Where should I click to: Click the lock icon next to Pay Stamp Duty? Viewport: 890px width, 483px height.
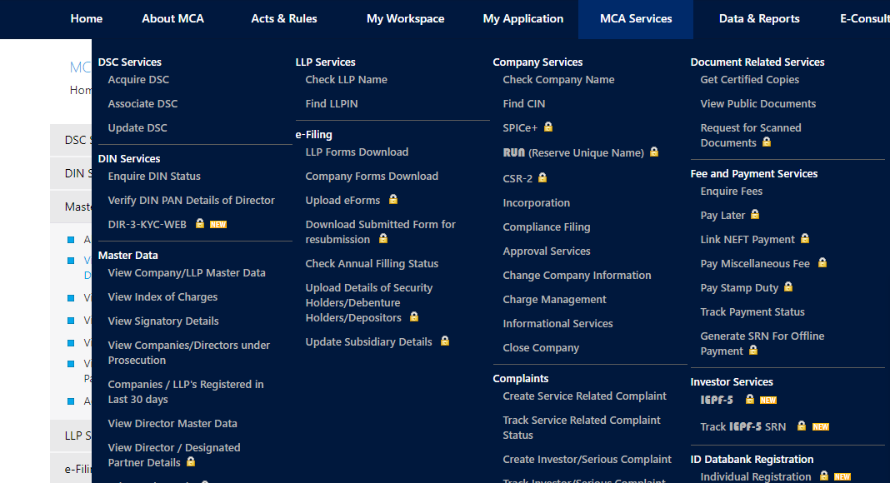pos(788,287)
